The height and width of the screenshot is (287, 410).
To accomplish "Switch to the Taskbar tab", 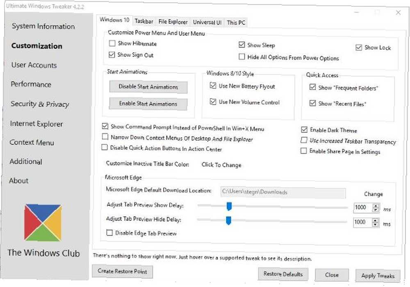I will pos(144,21).
